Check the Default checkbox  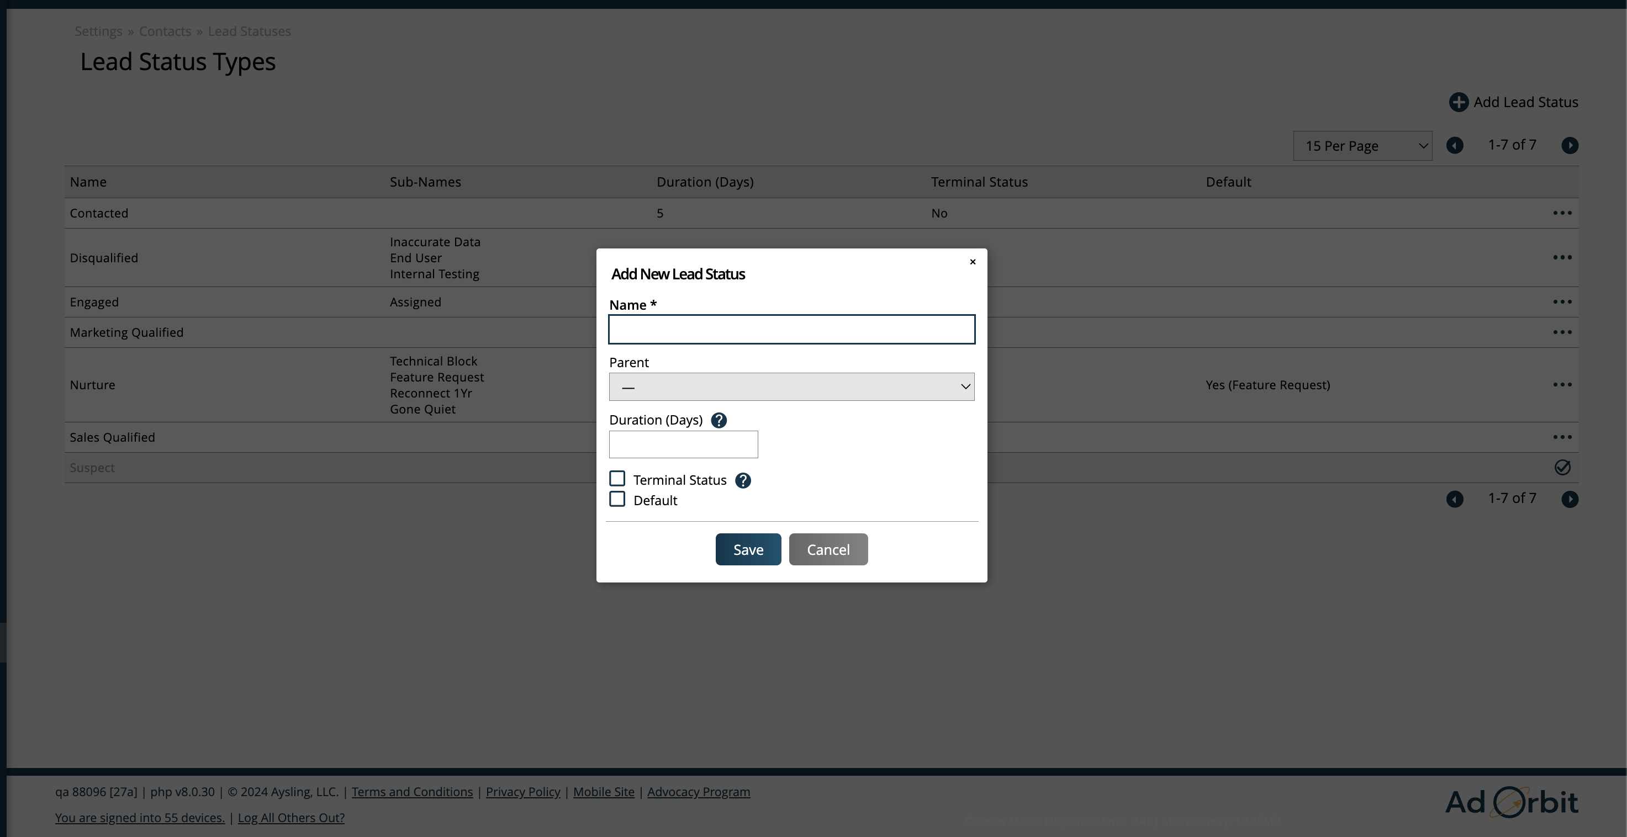pos(617,499)
